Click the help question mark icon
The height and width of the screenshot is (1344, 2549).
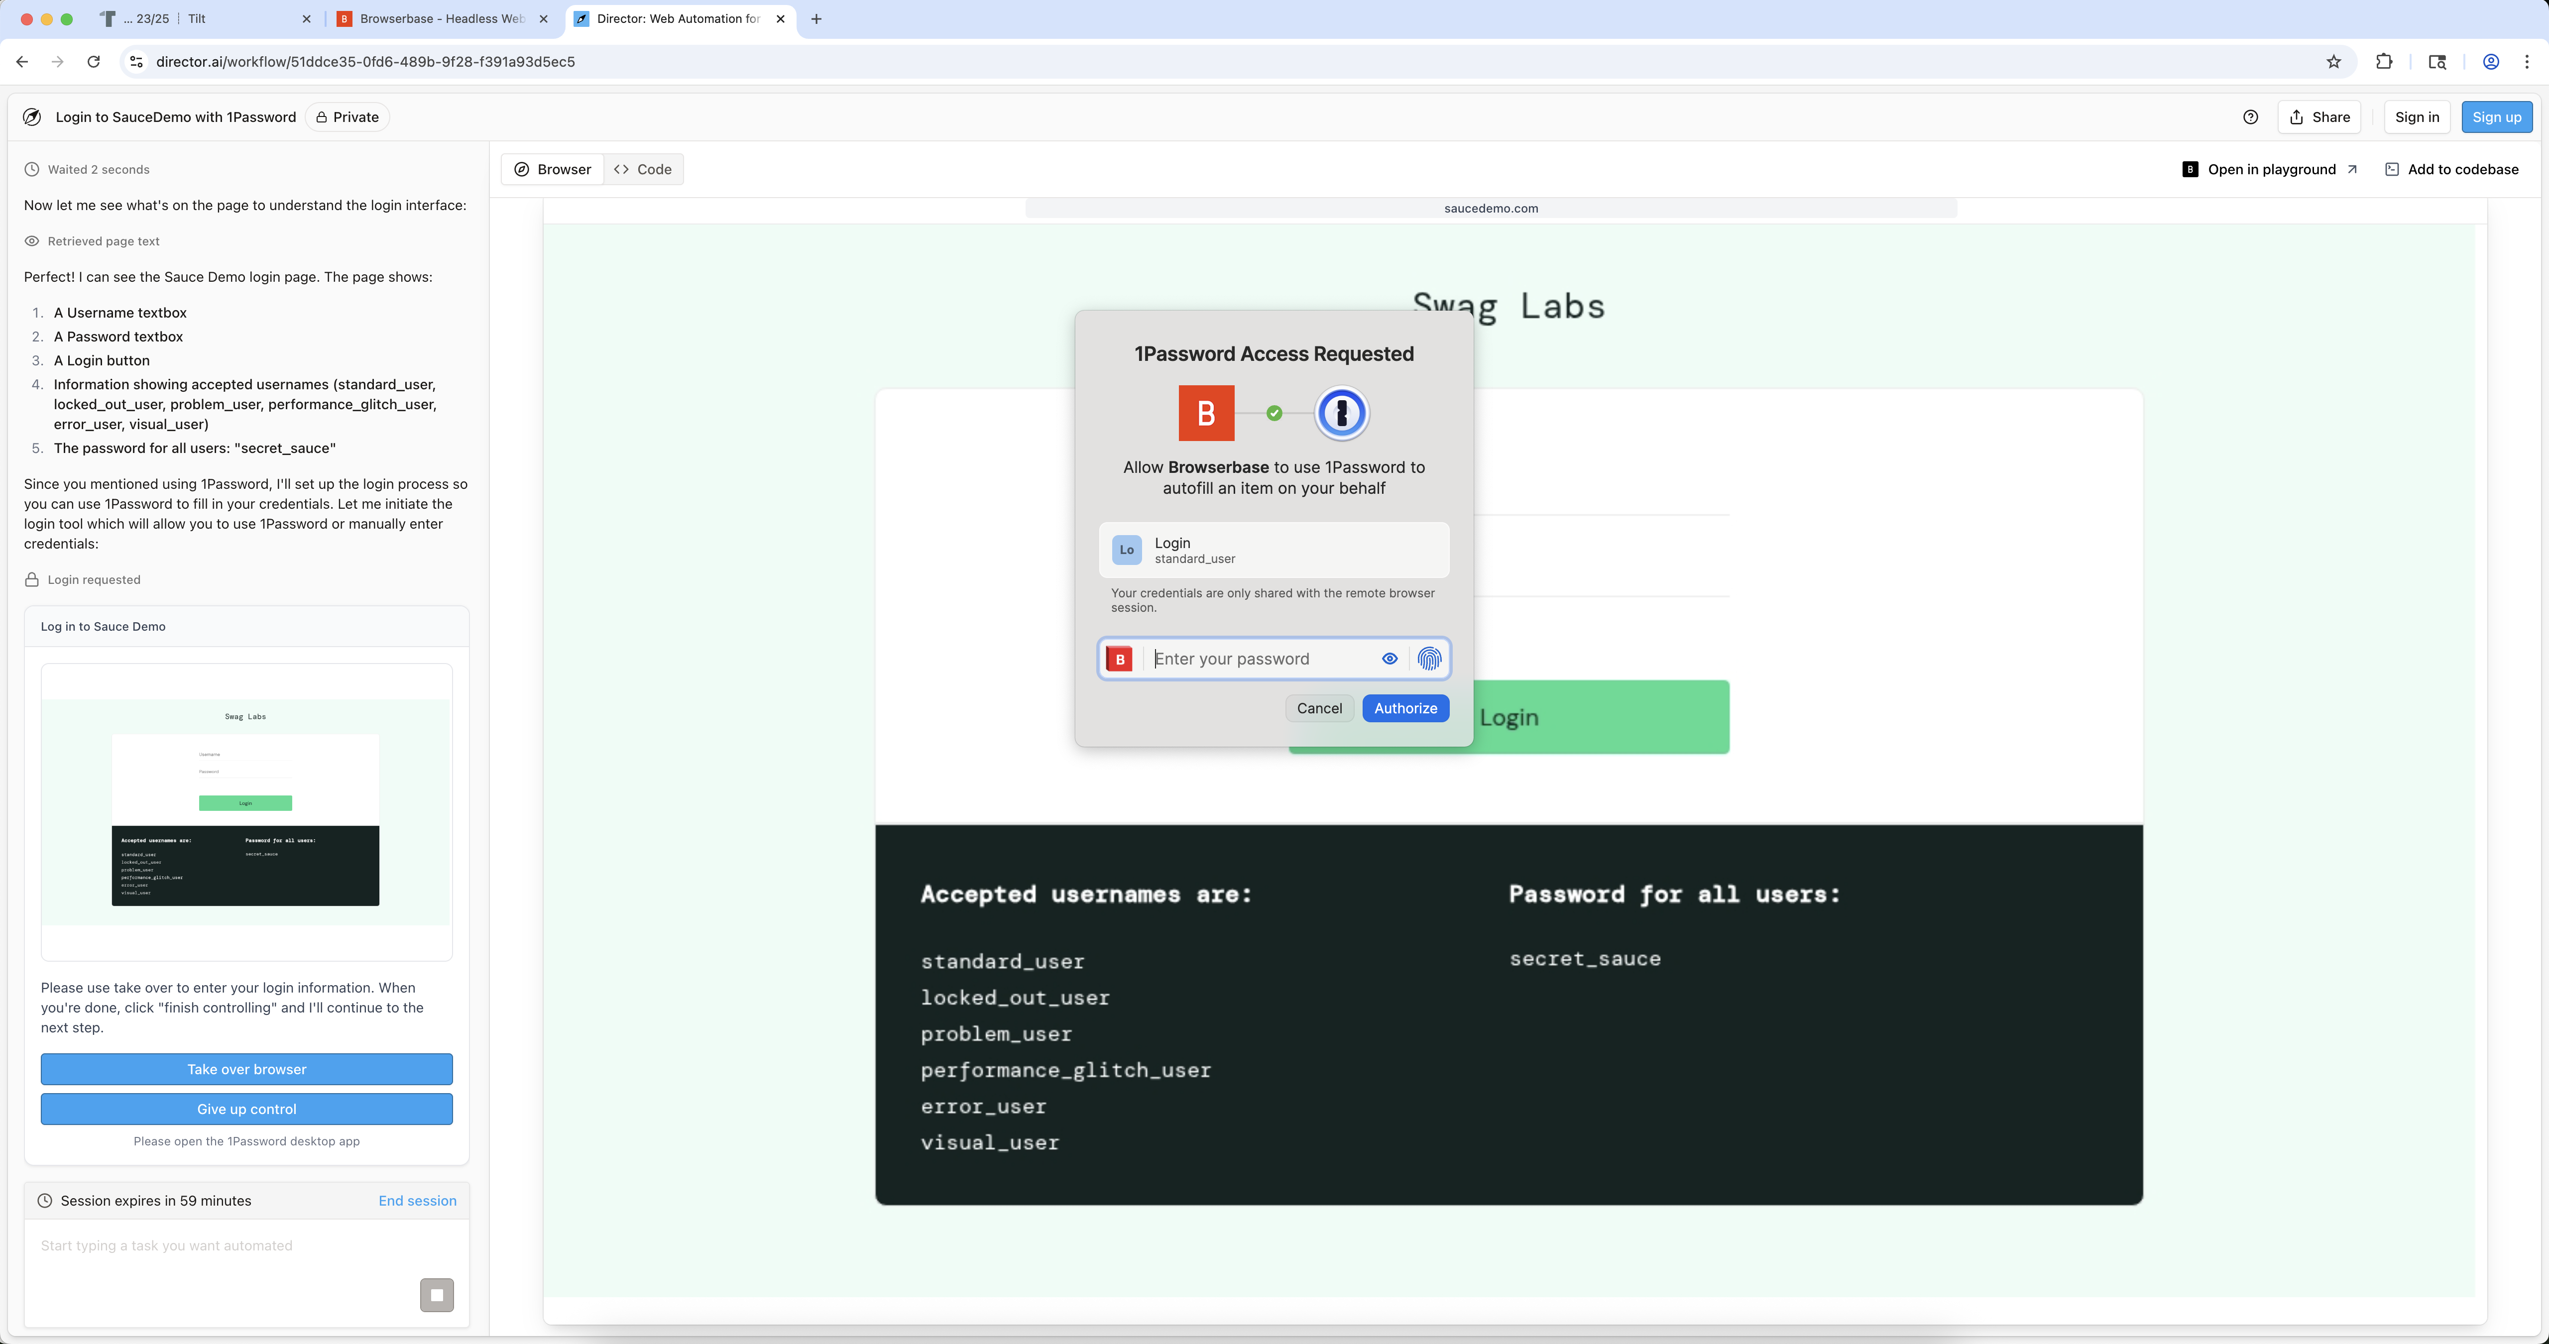tap(2250, 117)
